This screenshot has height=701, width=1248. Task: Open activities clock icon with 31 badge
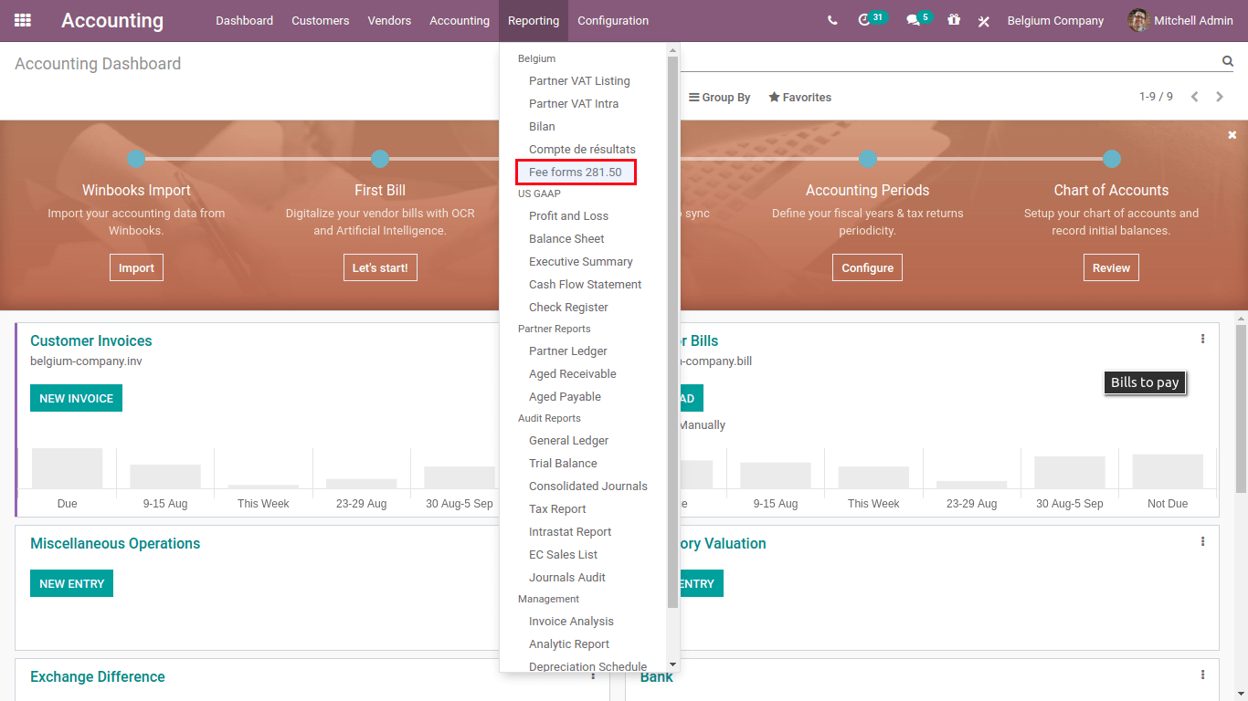coord(871,19)
